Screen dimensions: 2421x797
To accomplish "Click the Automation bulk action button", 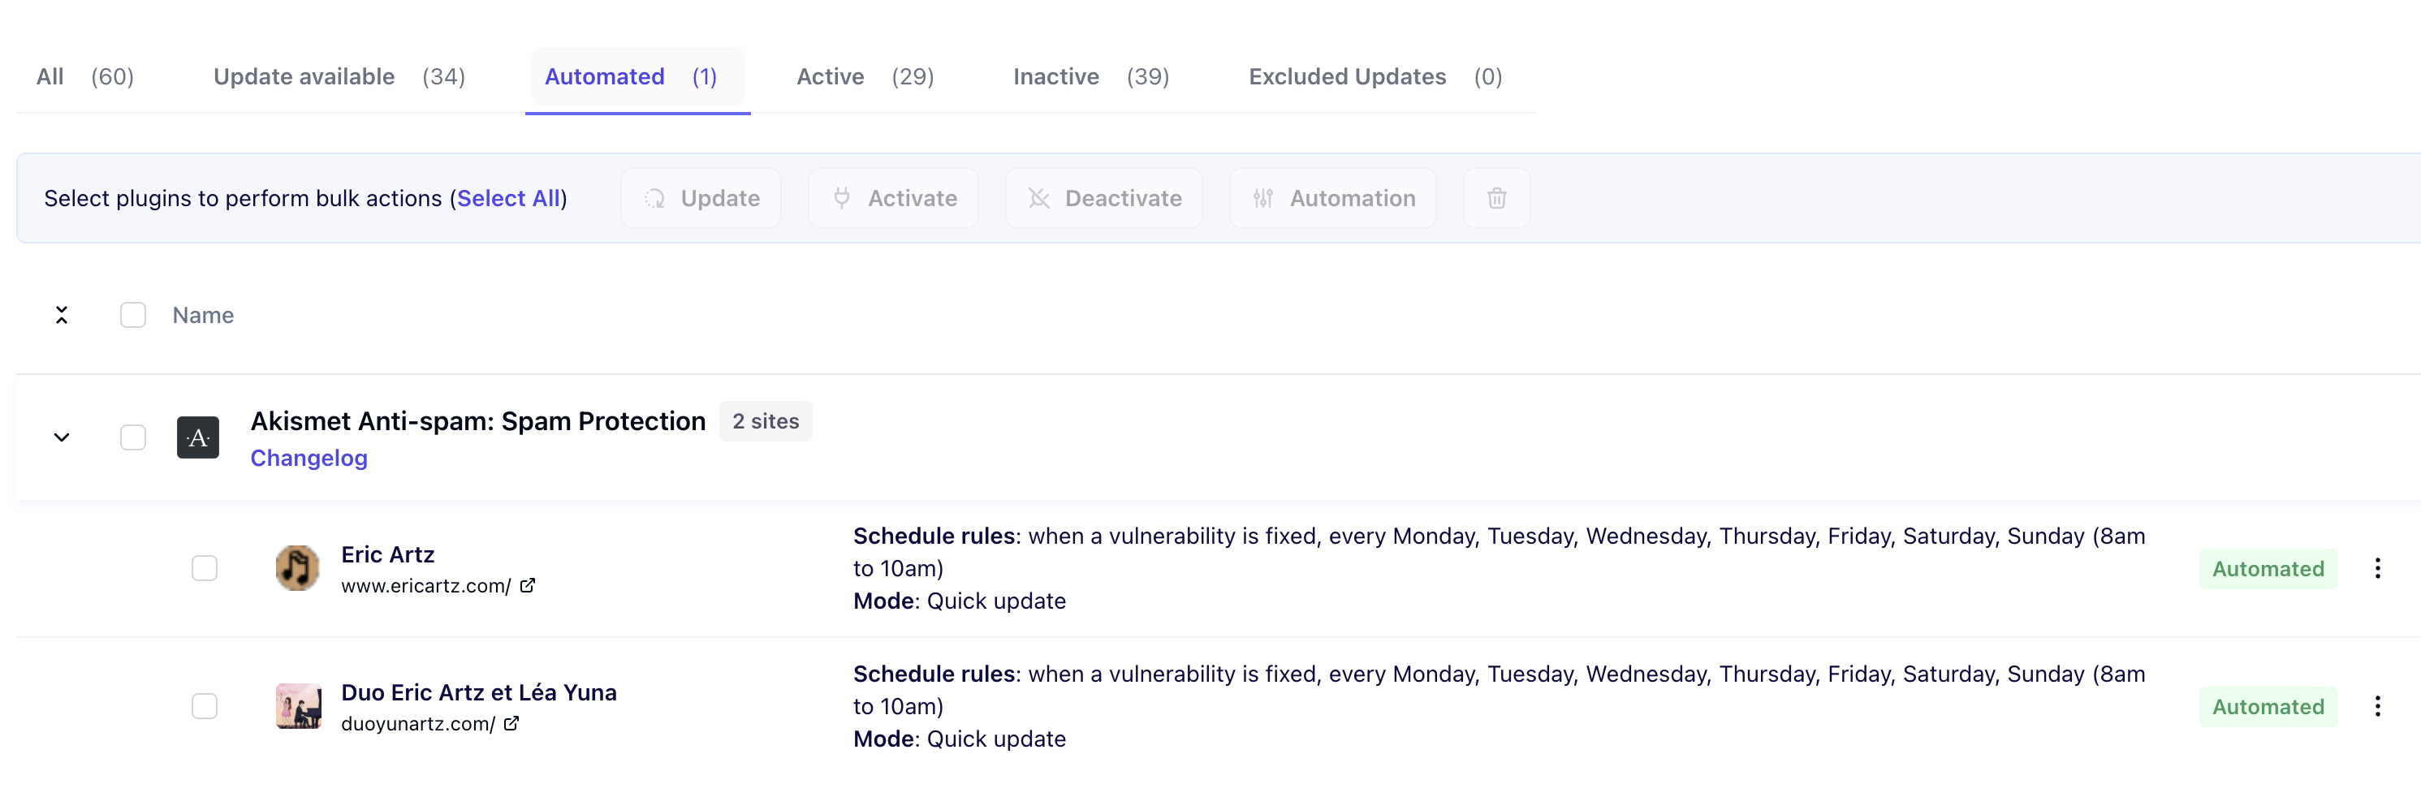I will (1332, 198).
